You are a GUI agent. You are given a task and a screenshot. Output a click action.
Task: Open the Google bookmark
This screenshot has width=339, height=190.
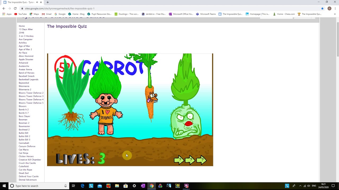[x=60, y=14]
